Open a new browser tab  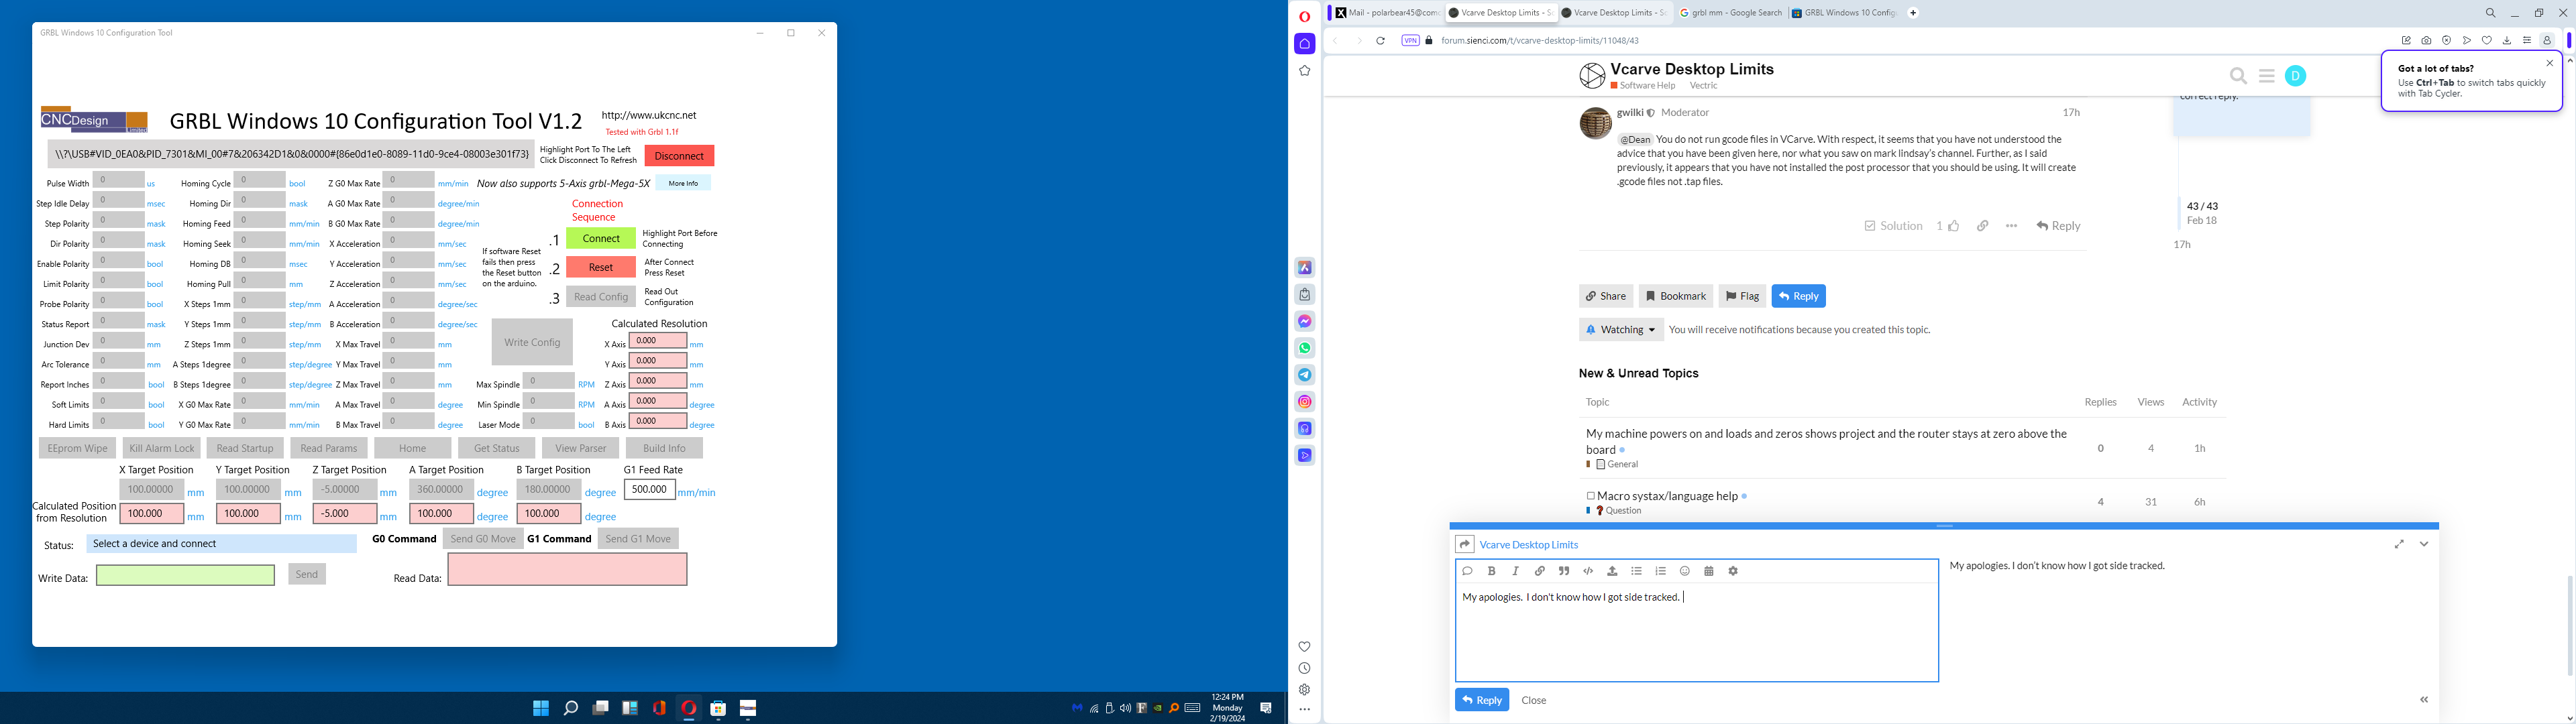click(1913, 13)
